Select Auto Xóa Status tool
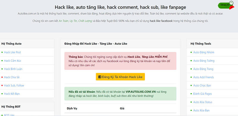Screen dimensions: 238x116 point(203,102)
